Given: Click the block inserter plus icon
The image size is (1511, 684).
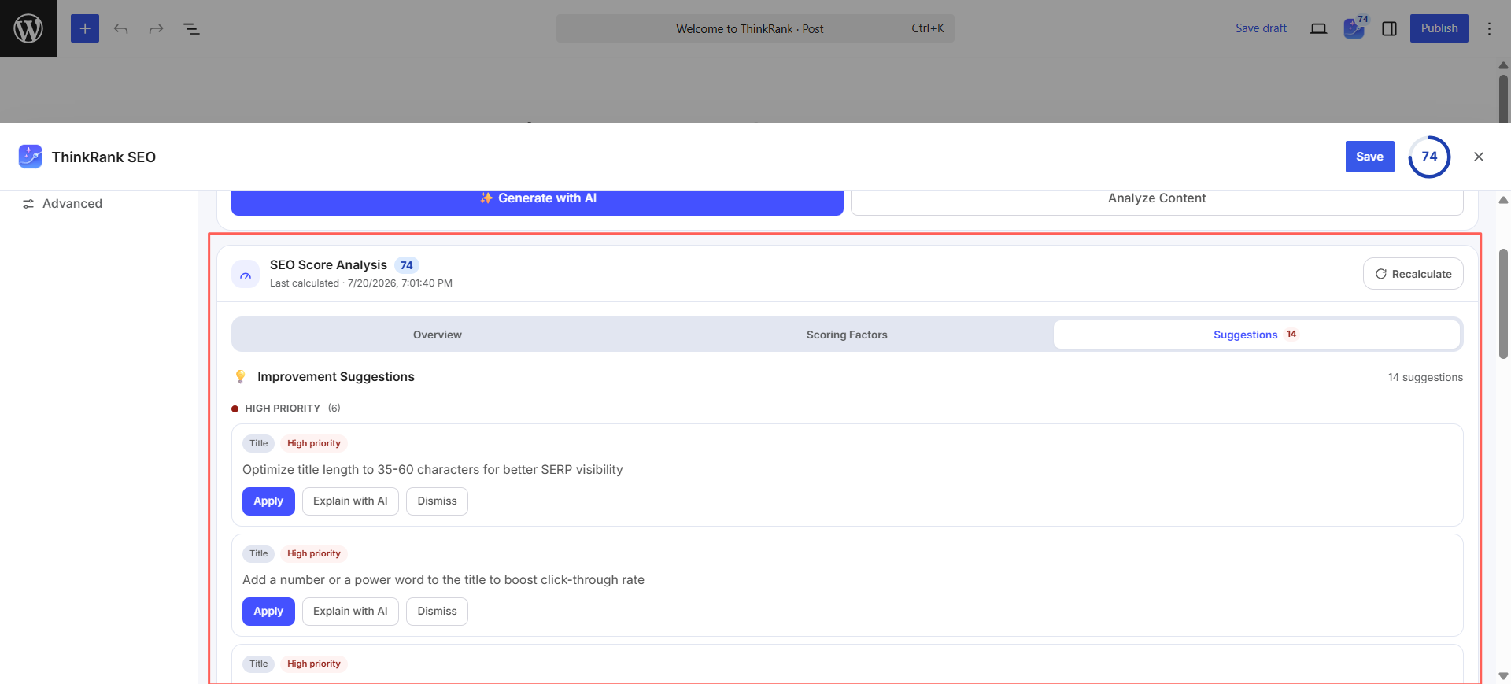Looking at the screenshot, I should click(x=85, y=28).
